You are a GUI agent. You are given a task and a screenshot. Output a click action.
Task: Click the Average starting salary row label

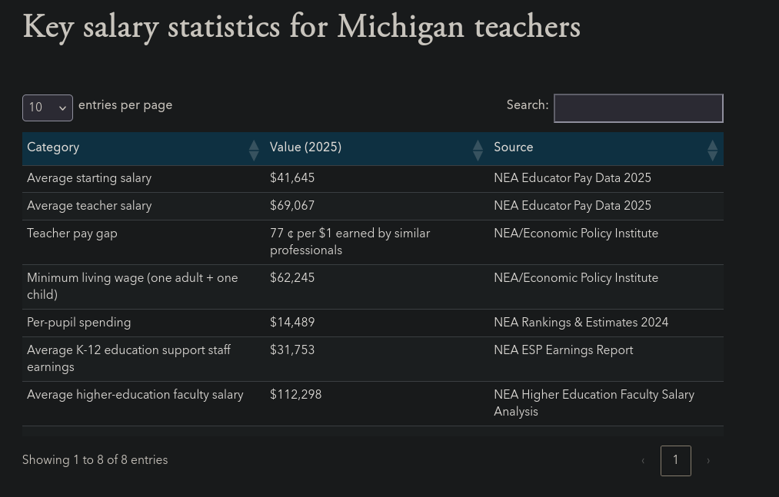(89, 178)
